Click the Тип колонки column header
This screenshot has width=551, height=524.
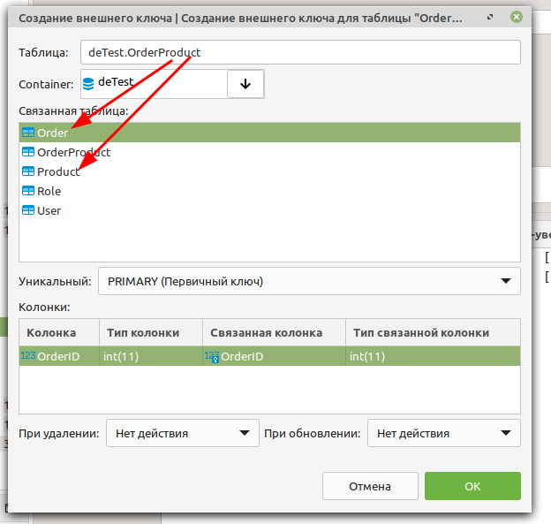(x=143, y=332)
